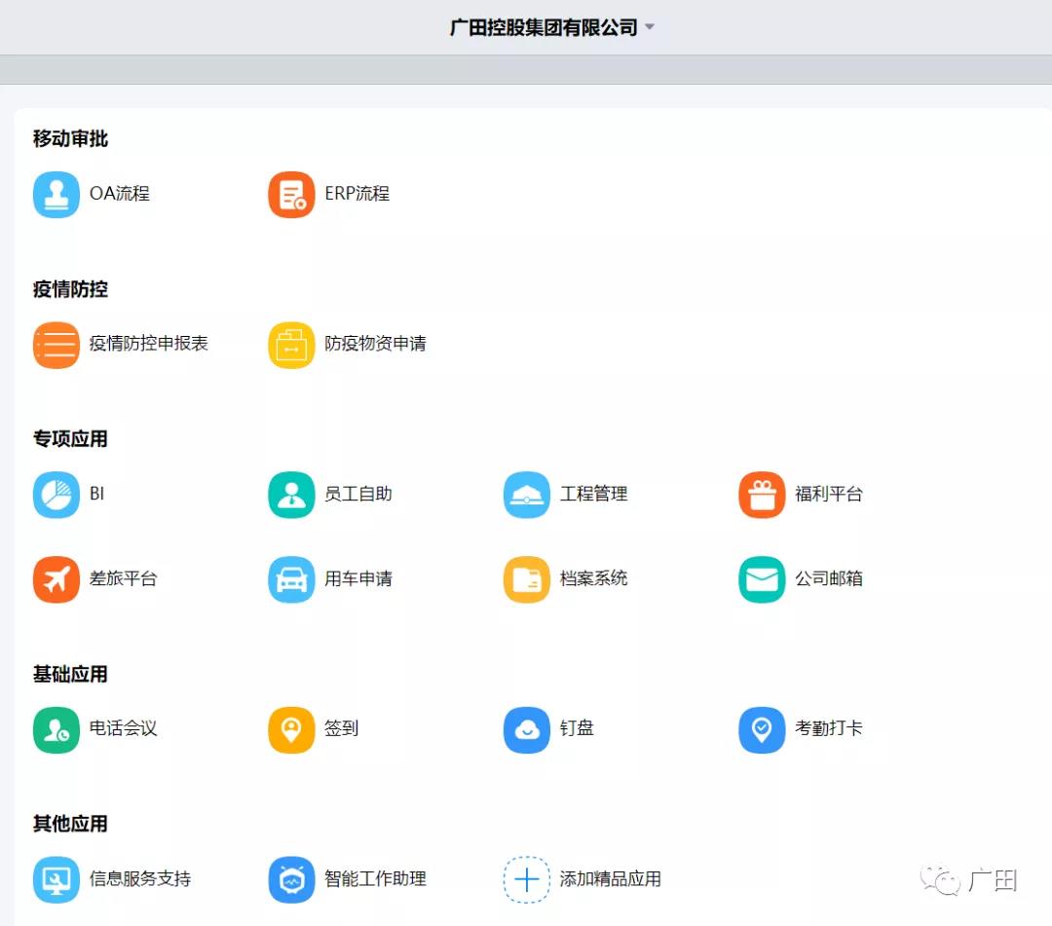Click the 移动审批 section heading

[x=70, y=139]
